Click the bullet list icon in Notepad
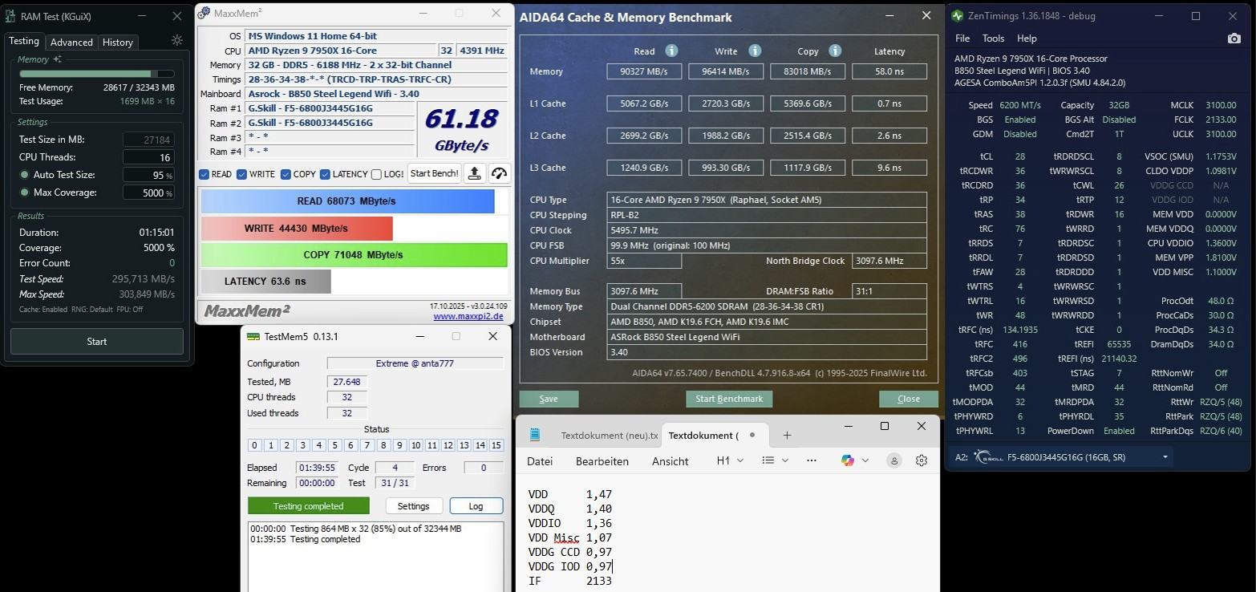1256x592 pixels. coord(768,460)
